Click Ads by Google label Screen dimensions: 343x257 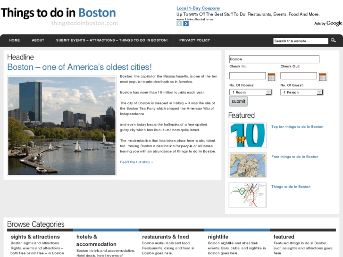click(328, 23)
